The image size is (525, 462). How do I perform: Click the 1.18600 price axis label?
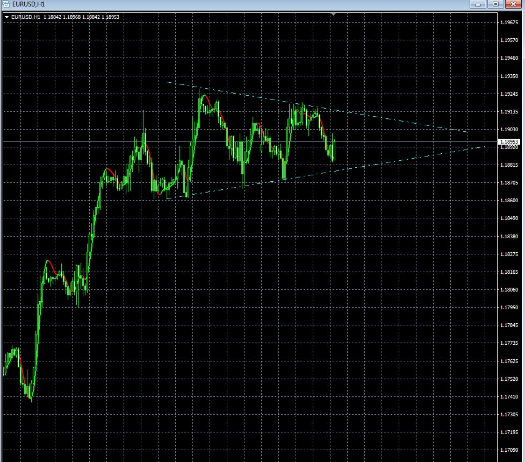pyautogui.click(x=509, y=201)
